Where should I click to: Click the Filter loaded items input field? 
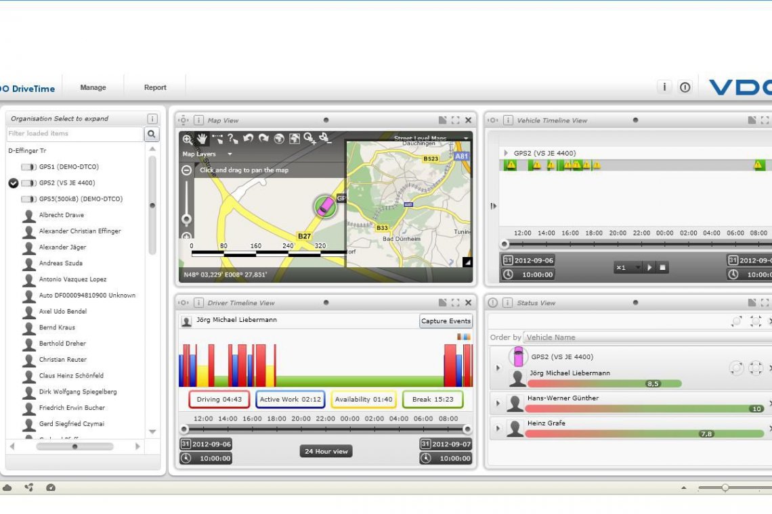pos(74,134)
